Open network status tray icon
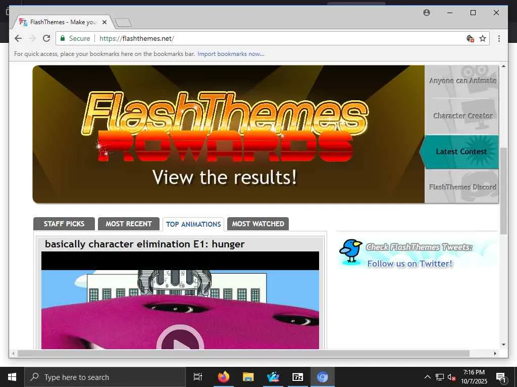 [440, 377]
